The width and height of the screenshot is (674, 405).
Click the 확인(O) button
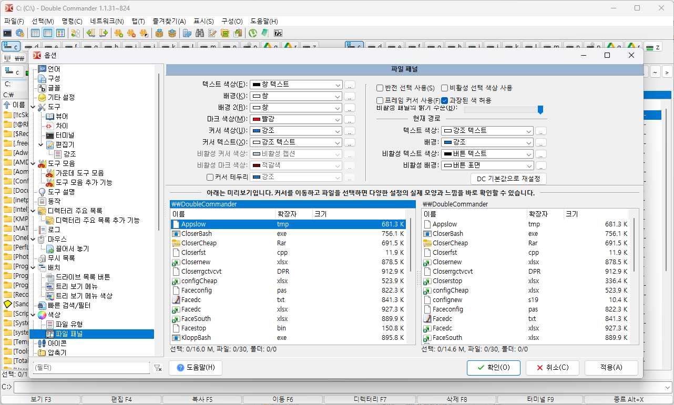click(x=494, y=368)
